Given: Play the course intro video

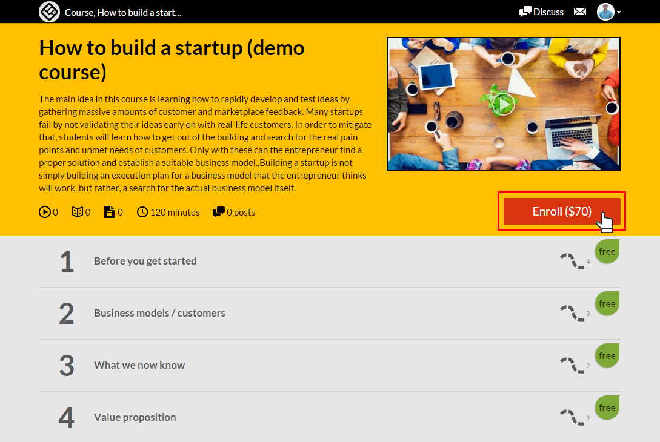Looking at the screenshot, I should (x=503, y=104).
